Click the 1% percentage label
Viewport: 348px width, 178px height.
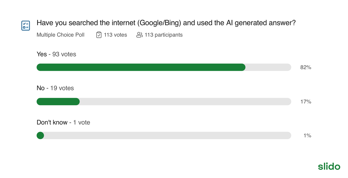307,135
